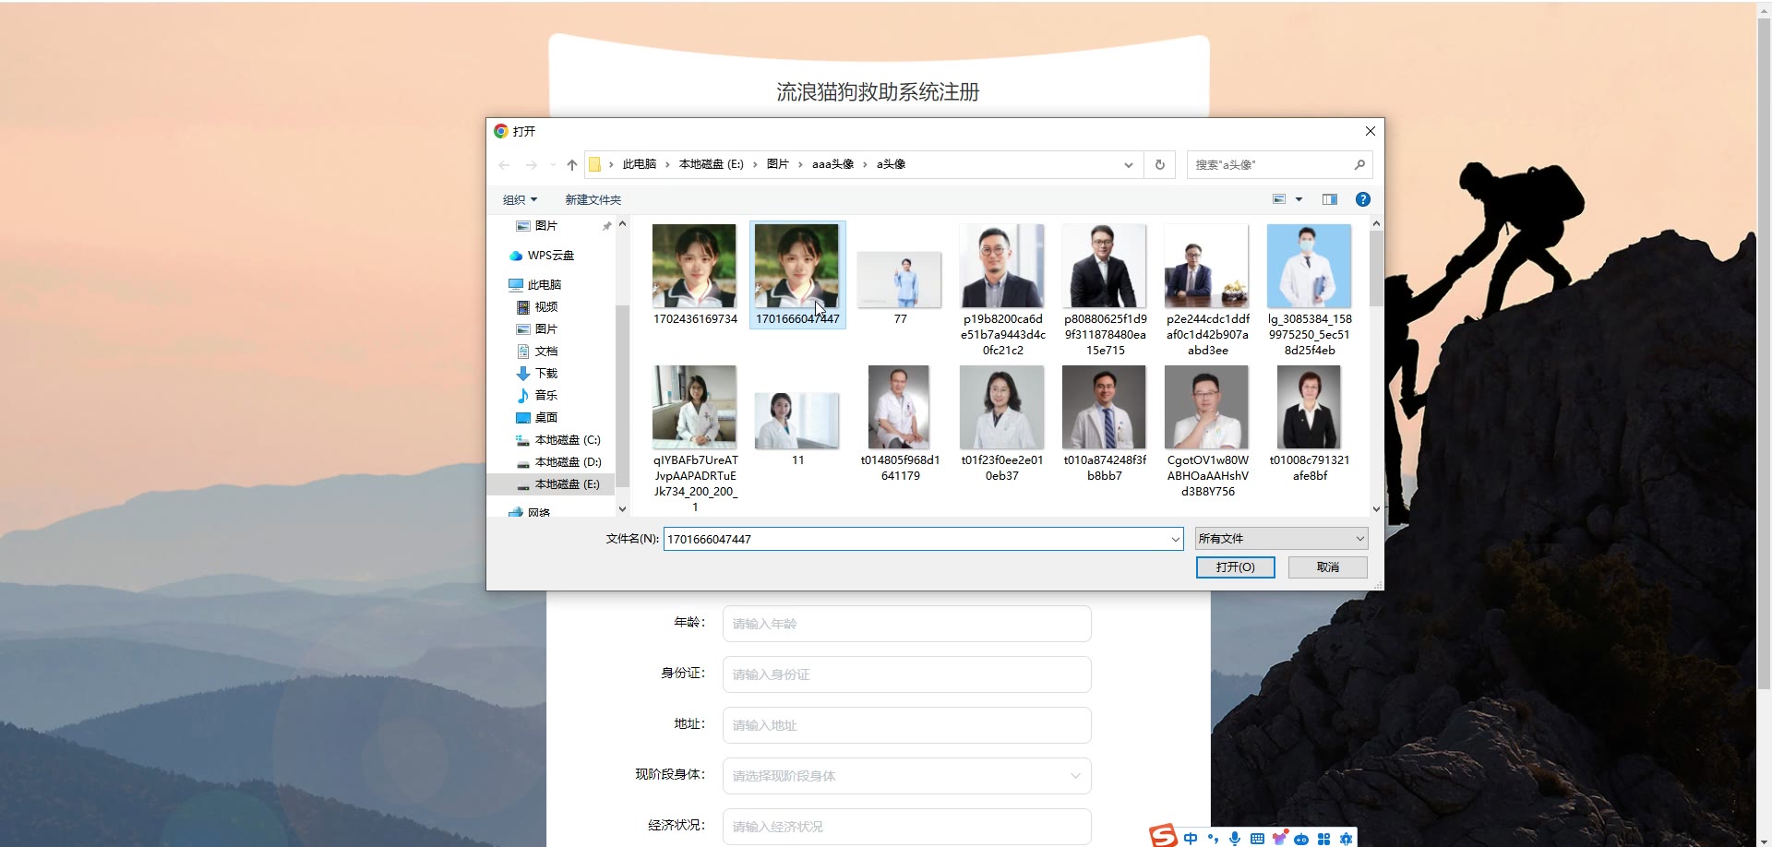Image resolution: width=1772 pixels, height=847 pixels.
Task: Click the Sogou voice input microphone
Action: 1235,839
